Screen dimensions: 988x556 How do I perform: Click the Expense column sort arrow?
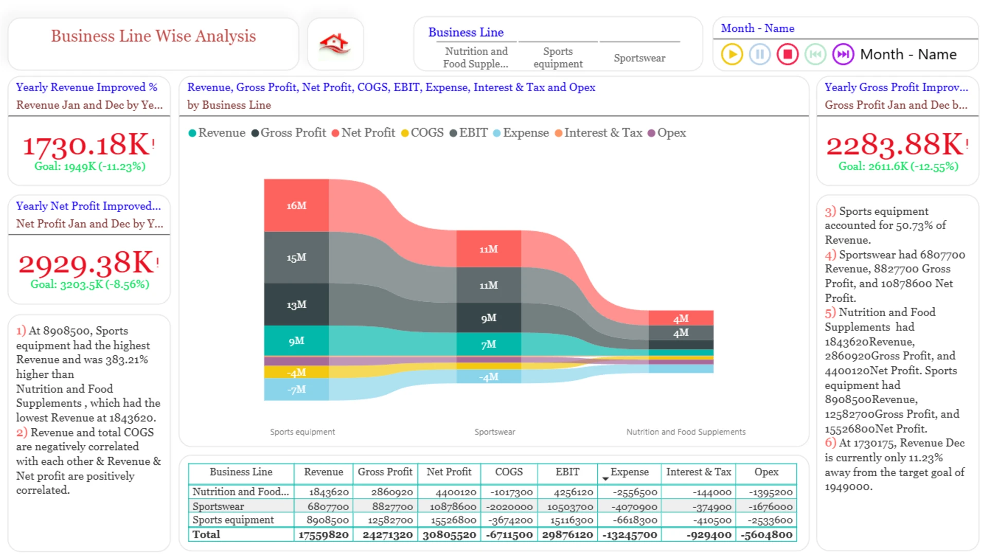pos(605,479)
